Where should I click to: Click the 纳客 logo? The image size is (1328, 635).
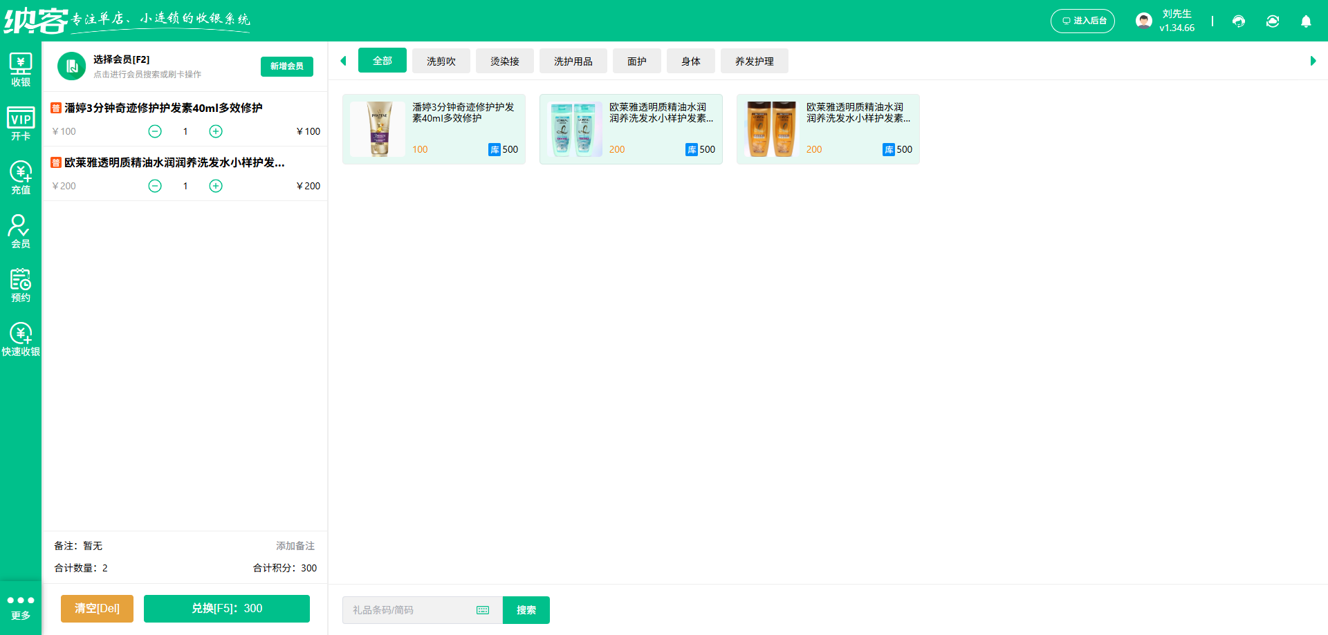pyautogui.click(x=36, y=21)
